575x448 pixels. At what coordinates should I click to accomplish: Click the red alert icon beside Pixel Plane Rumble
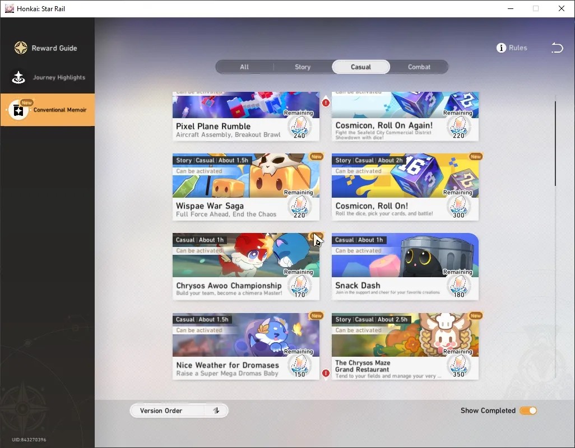pyautogui.click(x=326, y=102)
